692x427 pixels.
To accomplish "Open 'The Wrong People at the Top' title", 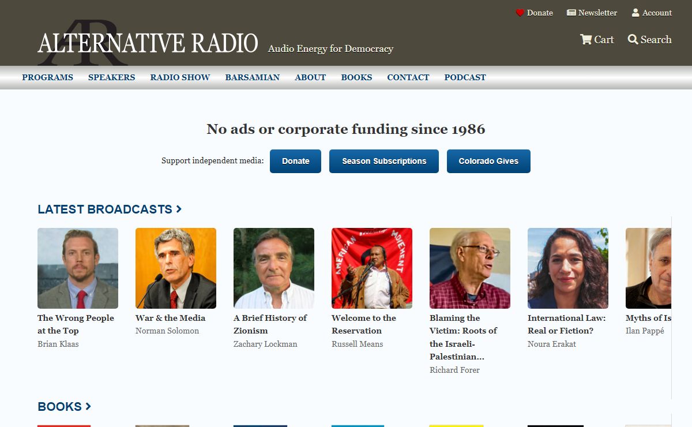I will click(76, 324).
